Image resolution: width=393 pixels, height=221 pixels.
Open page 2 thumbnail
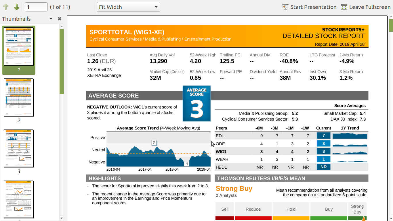(x=19, y=97)
